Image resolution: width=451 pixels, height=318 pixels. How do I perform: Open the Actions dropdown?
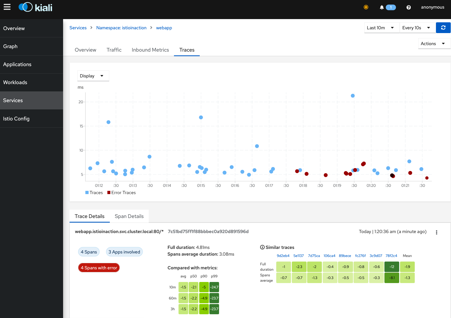[x=434, y=44]
